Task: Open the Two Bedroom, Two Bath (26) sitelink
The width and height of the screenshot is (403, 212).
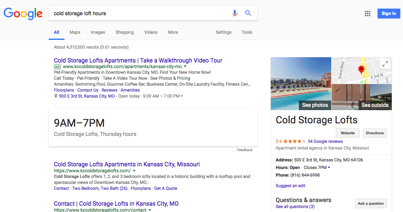Action: (x=100, y=189)
